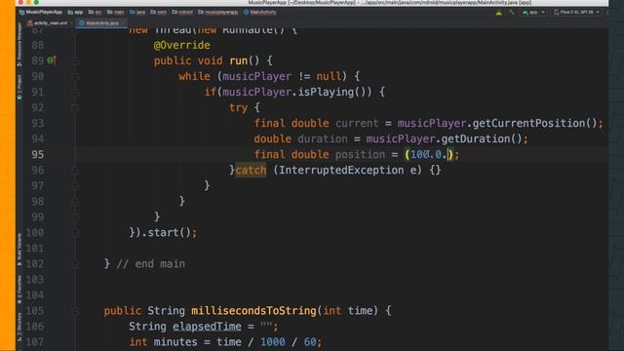This screenshot has height=351, width=624.
Task: Click the elapsedTime variable on line 106
Action: coord(207,327)
